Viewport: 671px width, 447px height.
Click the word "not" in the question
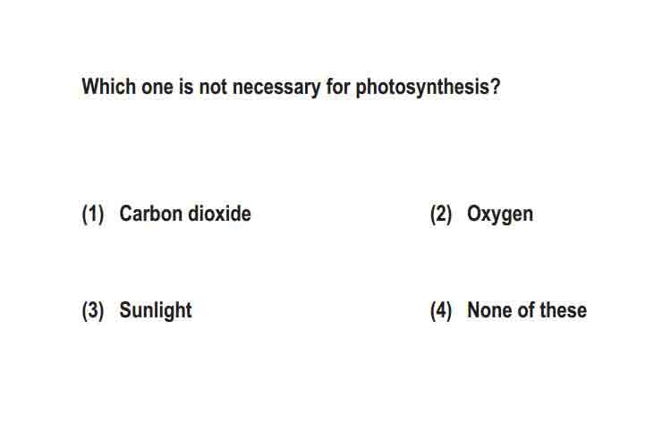pyautogui.click(x=213, y=87)
